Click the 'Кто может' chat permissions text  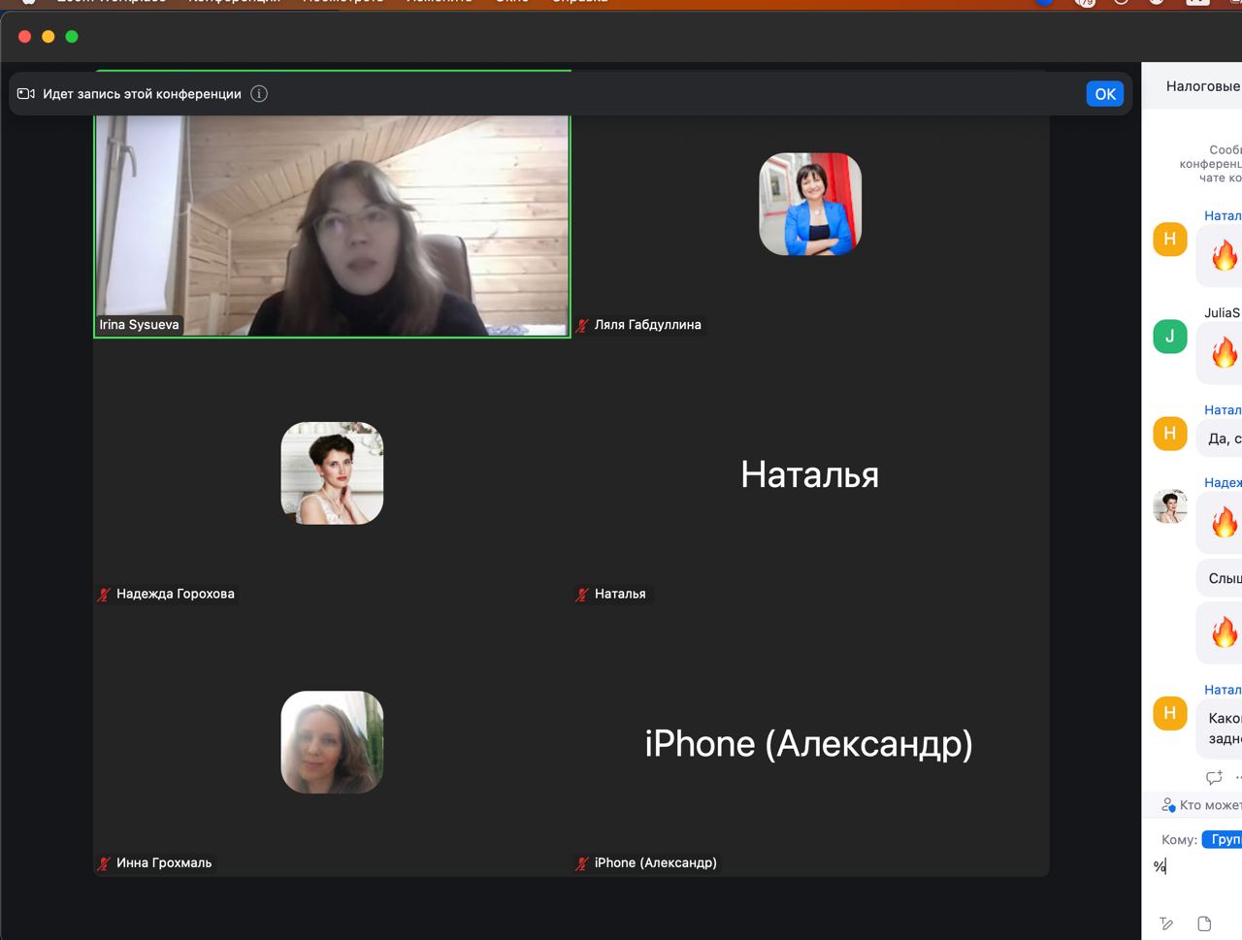[1211, 805]
